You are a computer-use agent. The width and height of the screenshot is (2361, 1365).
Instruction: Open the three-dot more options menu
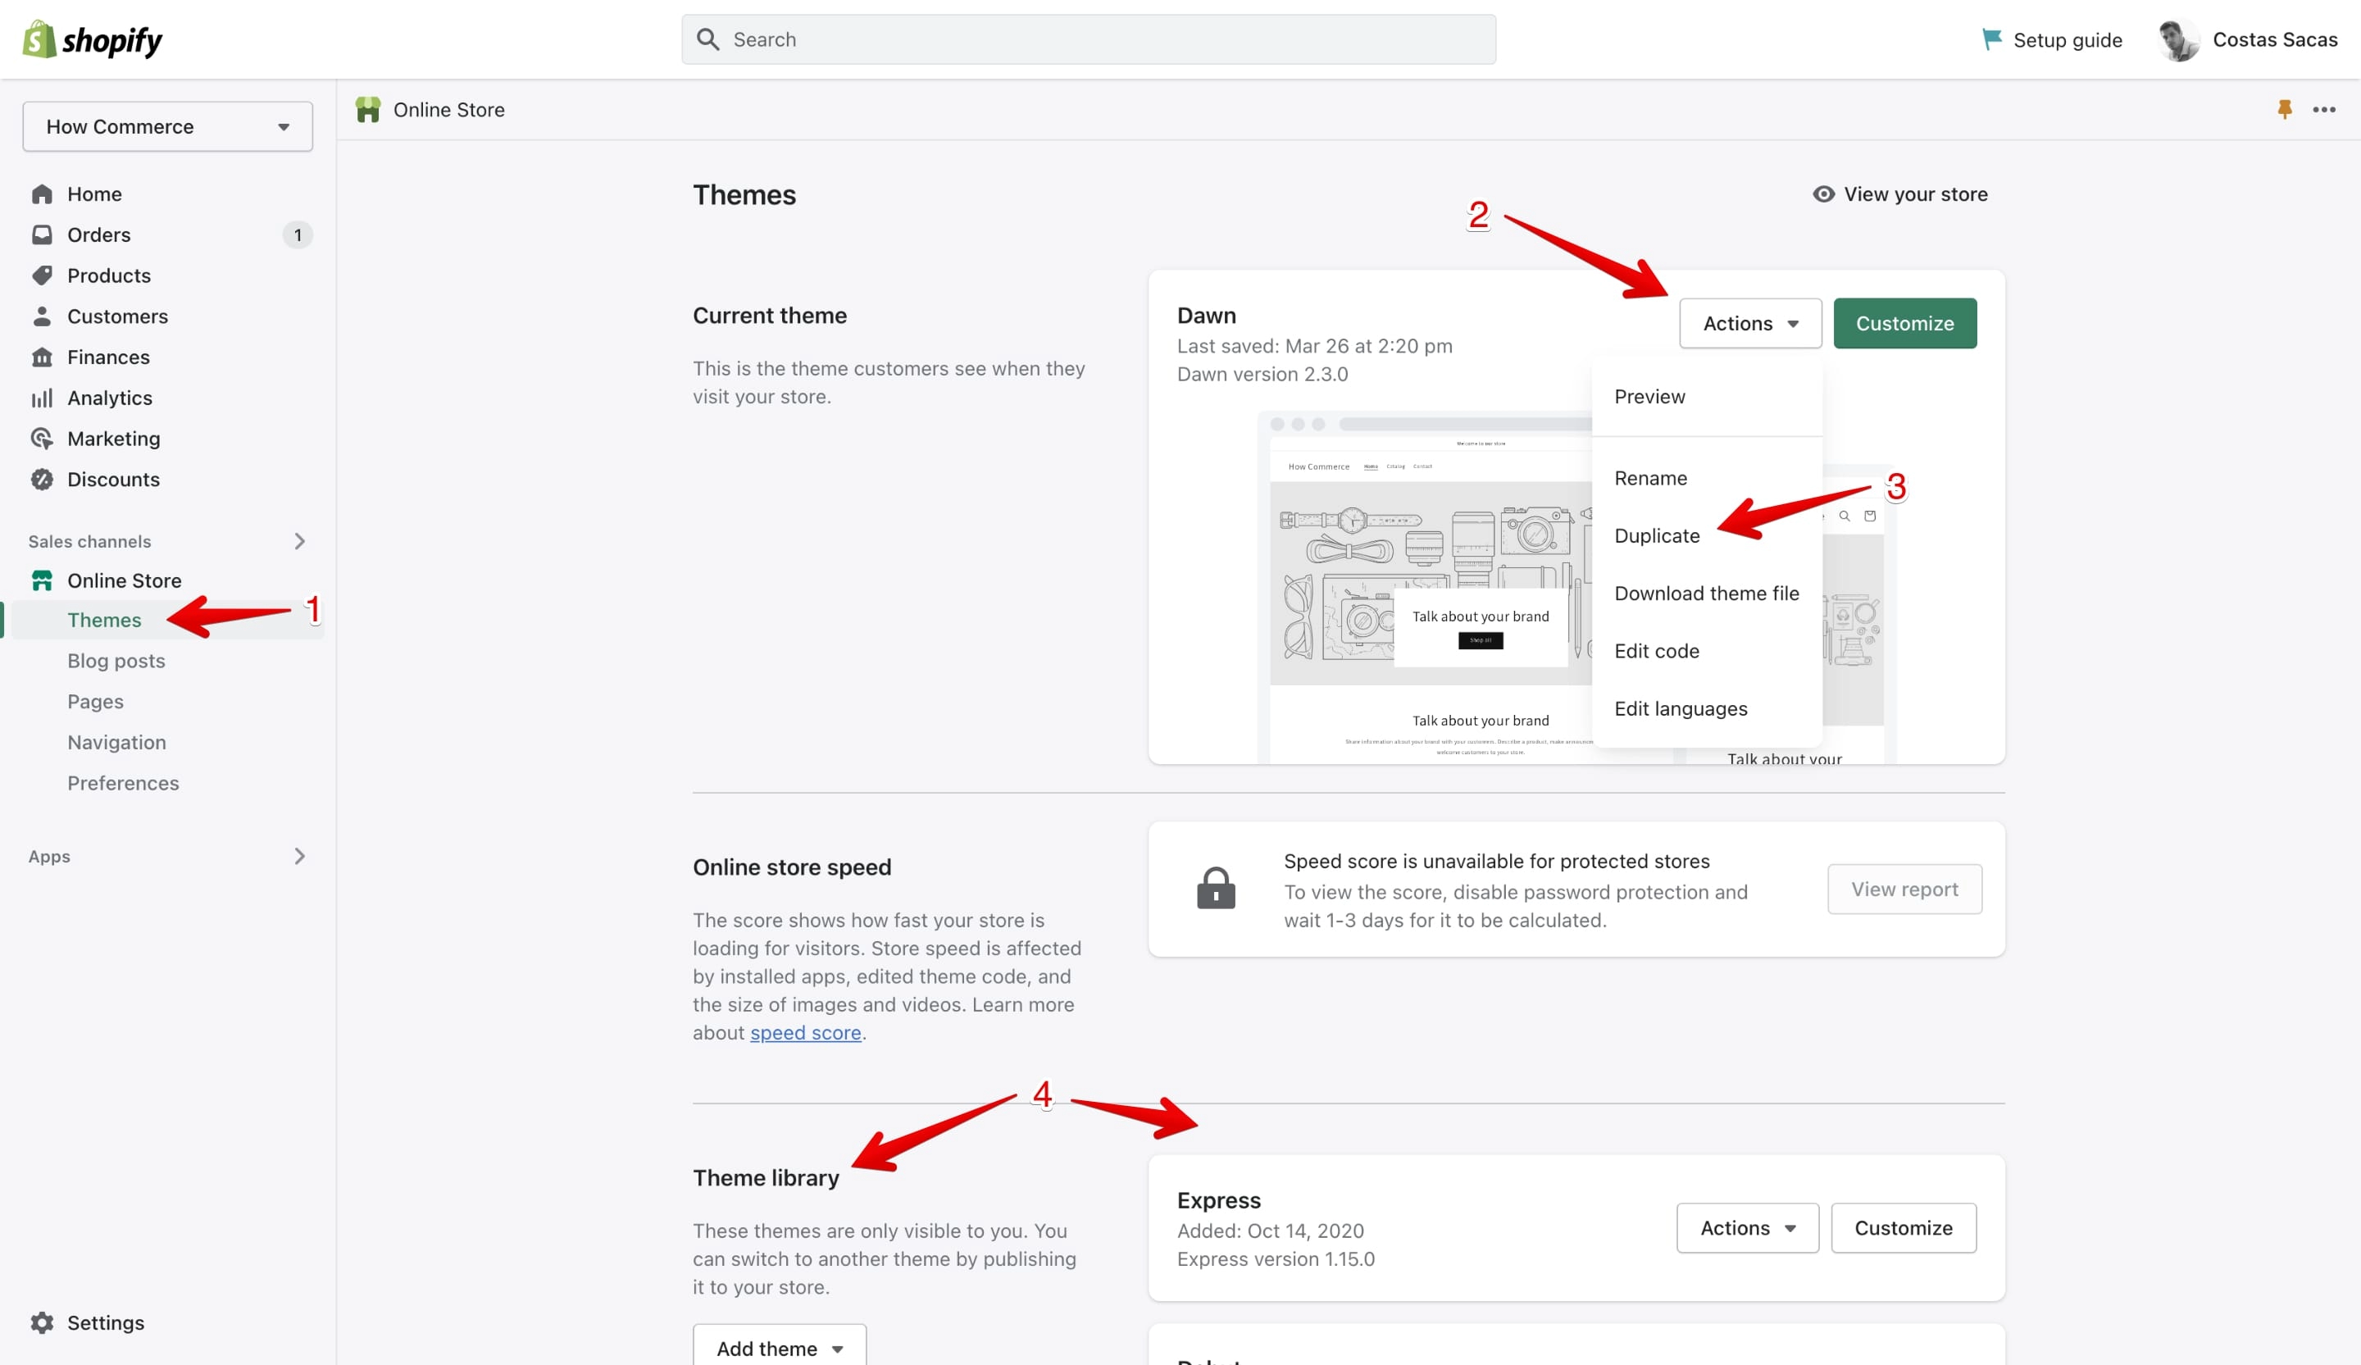click(x=2323, y=110)
